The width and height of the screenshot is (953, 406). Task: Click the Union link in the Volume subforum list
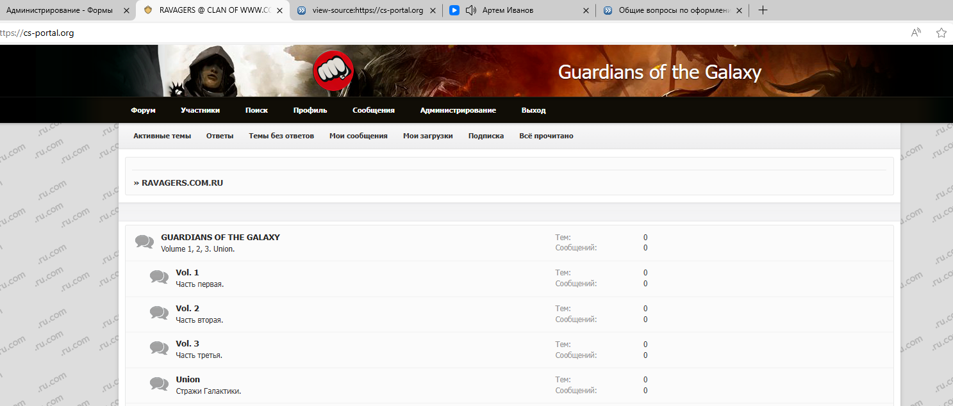(x=223, y=249)
